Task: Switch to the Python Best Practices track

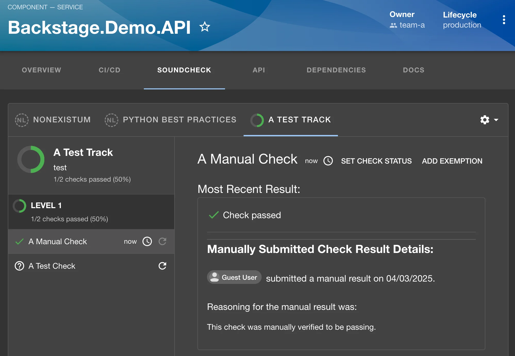Action: tap(170, 120)
